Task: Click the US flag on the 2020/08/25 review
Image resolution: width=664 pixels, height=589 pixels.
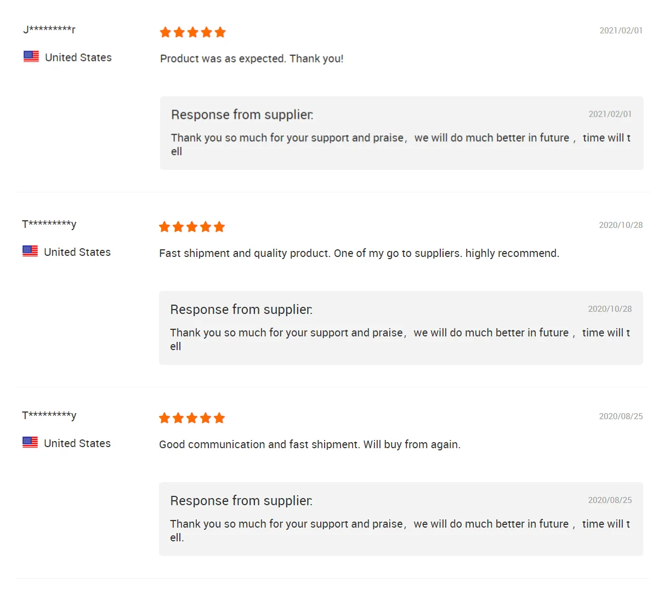Action: 30,442
